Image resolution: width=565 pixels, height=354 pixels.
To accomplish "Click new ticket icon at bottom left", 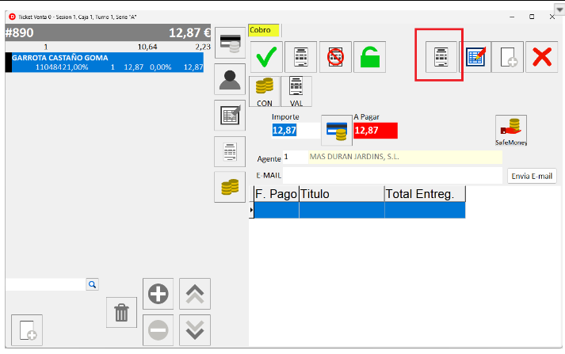I will tap(27, 330).
